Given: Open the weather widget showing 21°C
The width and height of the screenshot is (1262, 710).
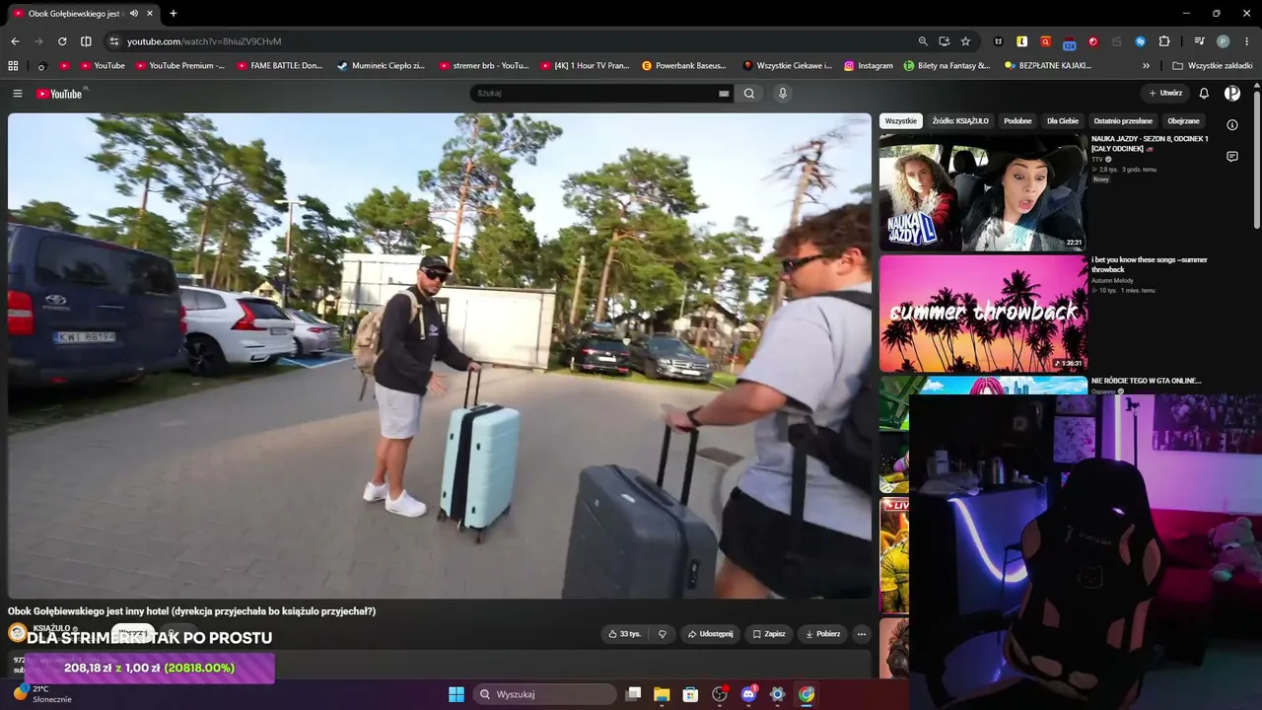Looking at the screenshot, I should [41, 694].
